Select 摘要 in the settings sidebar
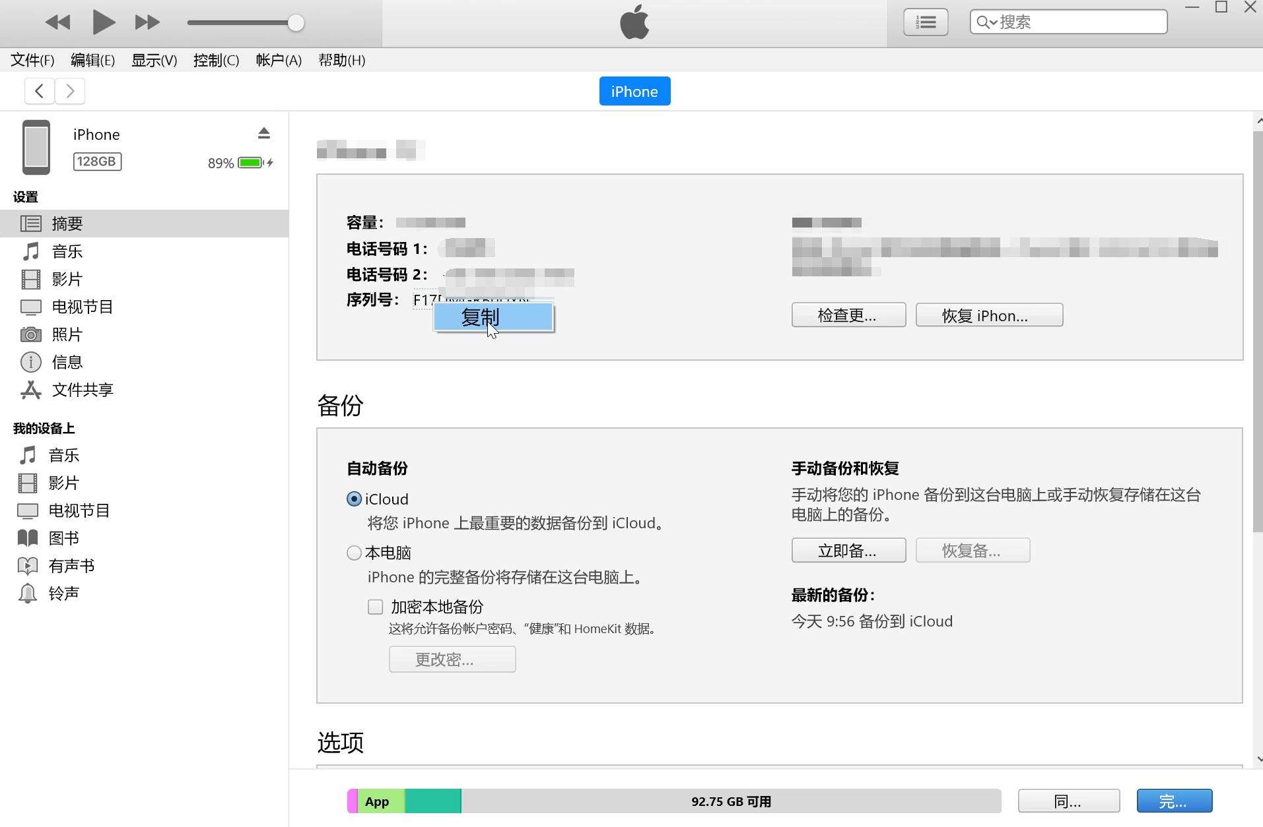 (x=144, y=224)
